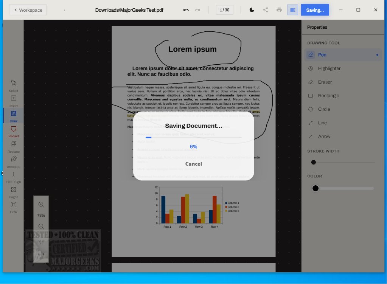Click the 6% progress label

coord(194,147)
